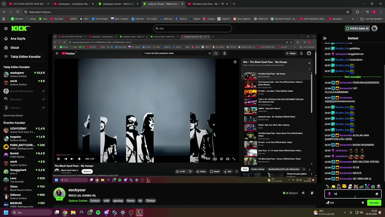Select the gaming tag
The image size is (385, 217).
(118, 201)
